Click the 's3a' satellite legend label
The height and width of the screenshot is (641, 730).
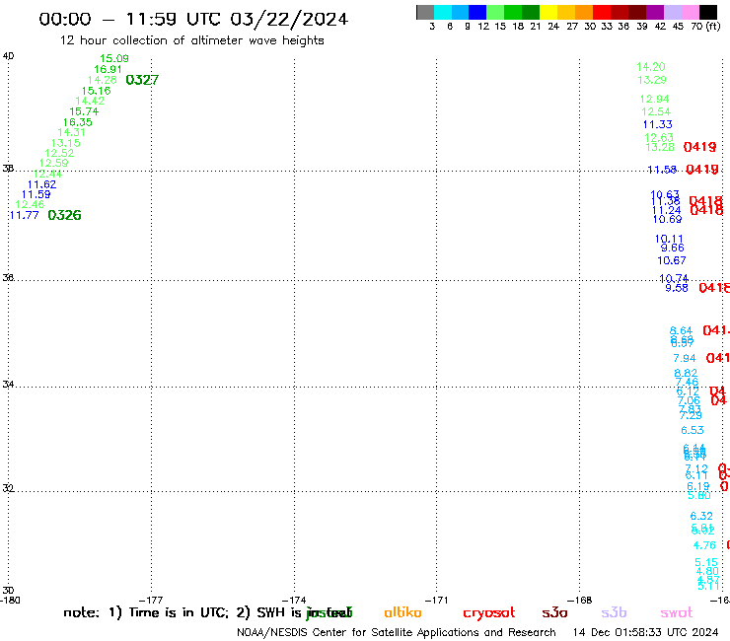(554, 613)
